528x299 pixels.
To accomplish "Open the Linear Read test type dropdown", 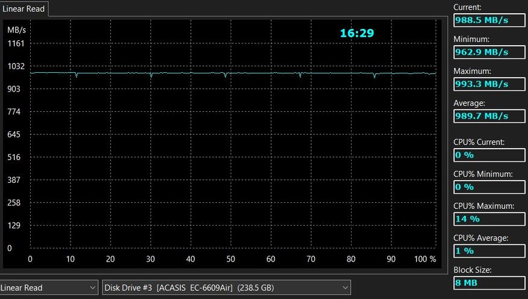I will point(49,288).
